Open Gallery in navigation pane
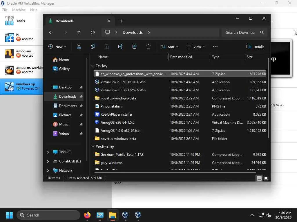 point(64,69)
